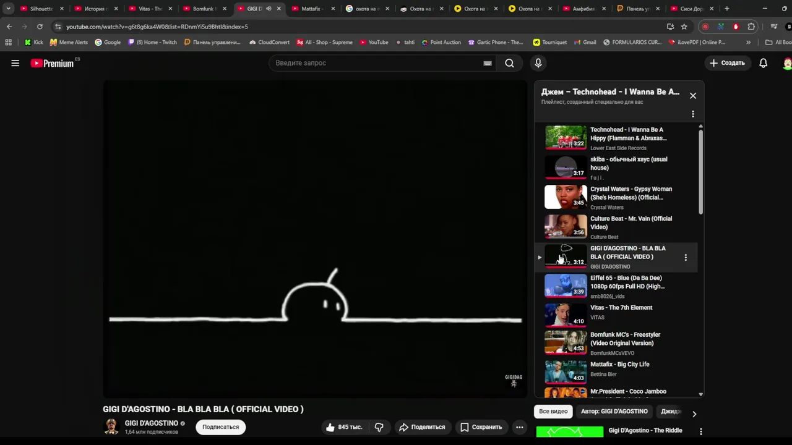792x445 pixels.
Task: Click the Сохранить save button
Action: [x=481, y=427]
